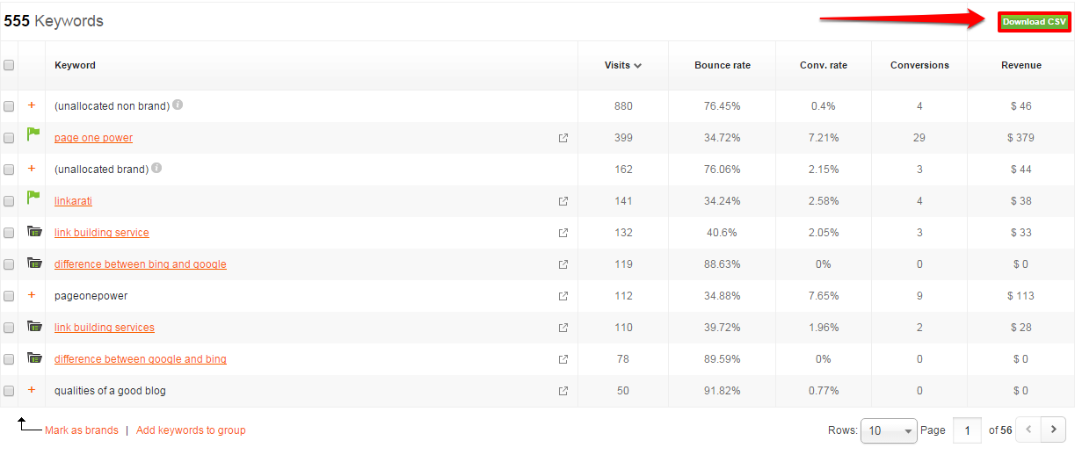Viewport: 1075px width, 455px height.
Task: Open external link icon for qualities of a good blog
Action: (x=563, y=391)
